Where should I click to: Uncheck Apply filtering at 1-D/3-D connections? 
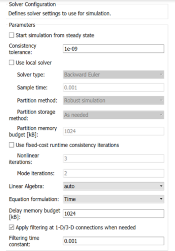tap(12, 227)
